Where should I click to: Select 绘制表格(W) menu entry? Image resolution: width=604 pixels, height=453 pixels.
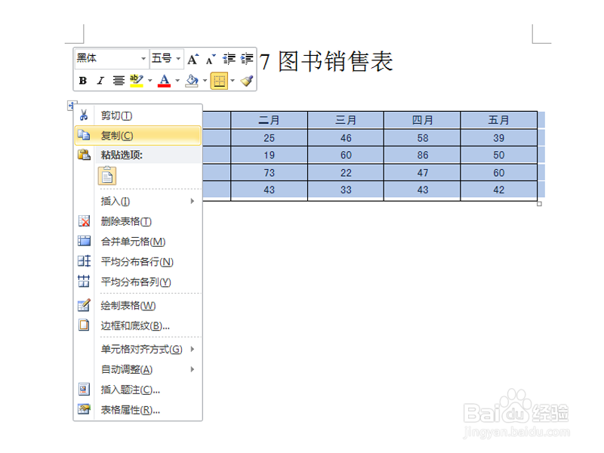[138, 306]
